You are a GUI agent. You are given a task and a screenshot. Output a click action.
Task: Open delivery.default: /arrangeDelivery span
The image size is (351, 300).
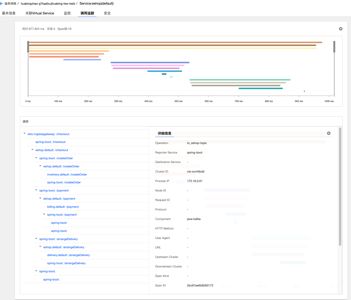68,255
